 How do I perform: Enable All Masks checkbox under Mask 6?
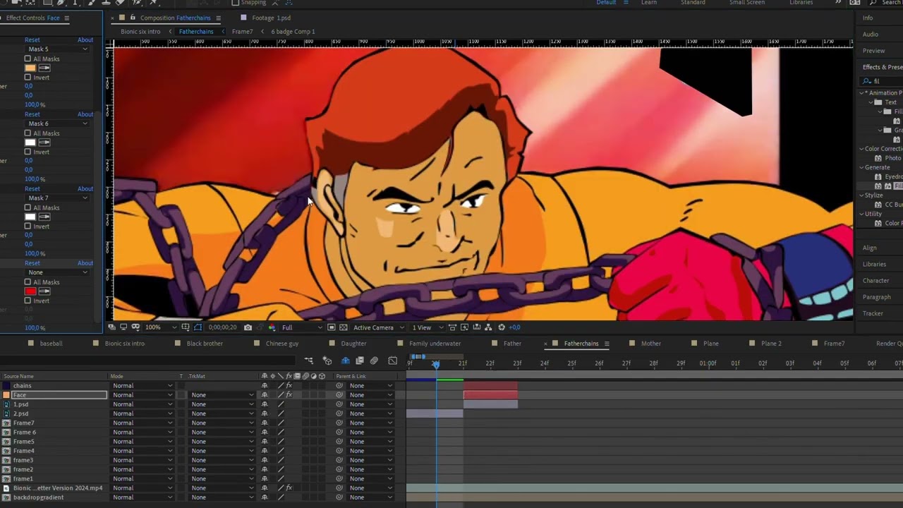28,133
